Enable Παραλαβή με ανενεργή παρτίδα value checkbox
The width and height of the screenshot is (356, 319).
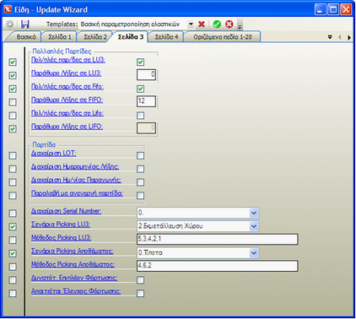coord(141,195)
